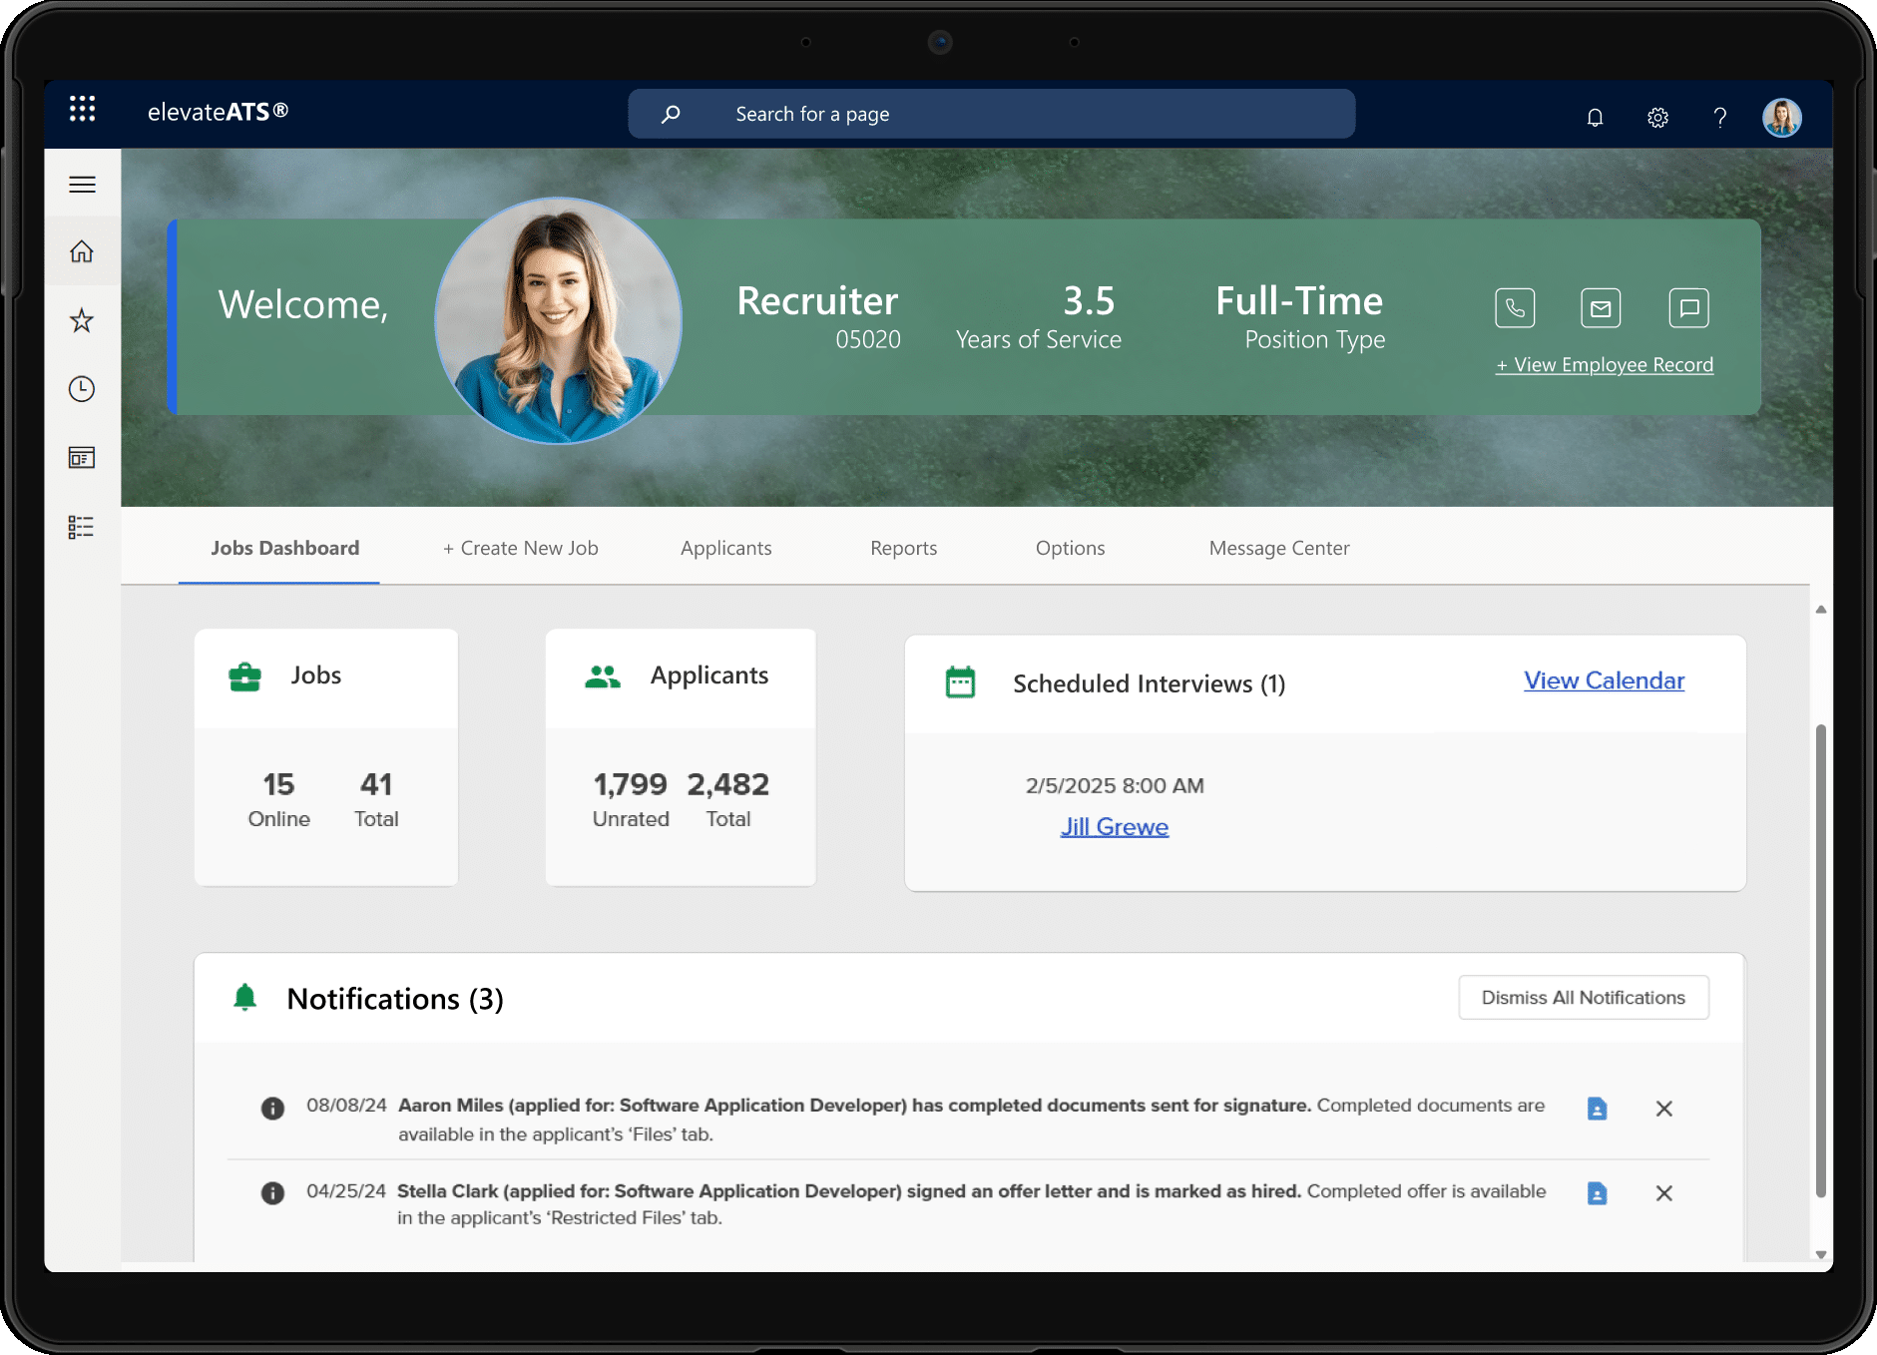Screen dimensions: 1877x1355
Task: Dismiss the Stella Clark notification
Action: pyautogui.click(x=1663, y=1193)
